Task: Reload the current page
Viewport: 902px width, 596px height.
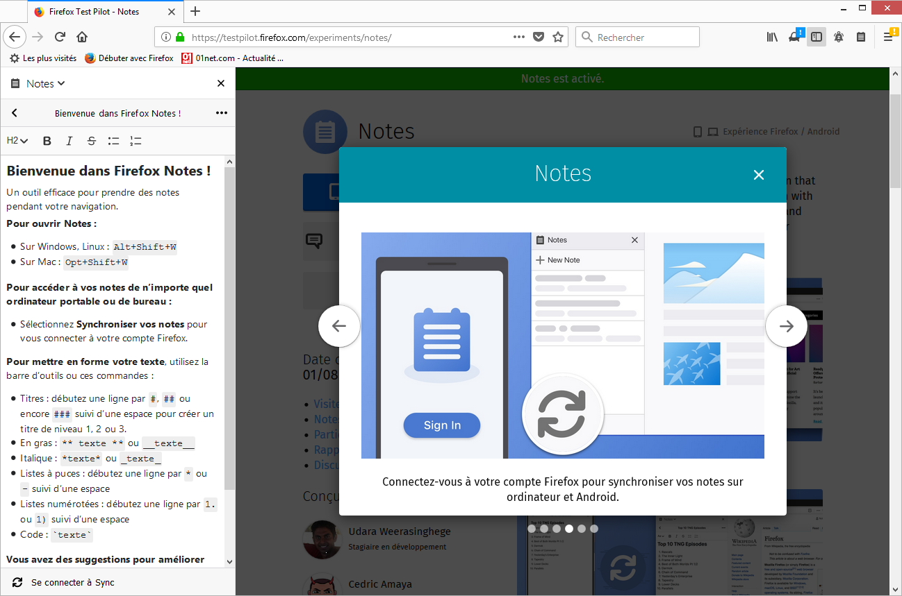Action: coord(60,37)
